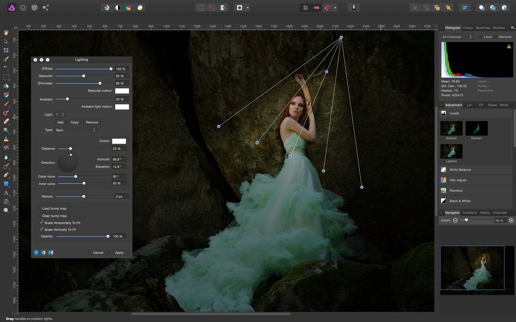This screenshot has height=322, width=516.
Task: Click the Auto White Balance toolbar icon
Action: tap(140, 8)
